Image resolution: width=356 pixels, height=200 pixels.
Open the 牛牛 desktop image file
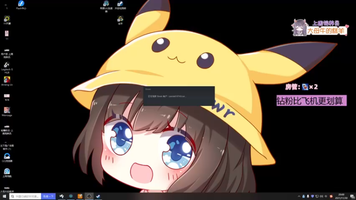[x=7, y=97]
